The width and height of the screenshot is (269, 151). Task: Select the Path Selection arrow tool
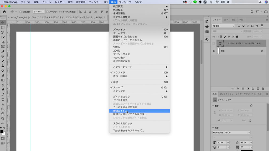3,104
